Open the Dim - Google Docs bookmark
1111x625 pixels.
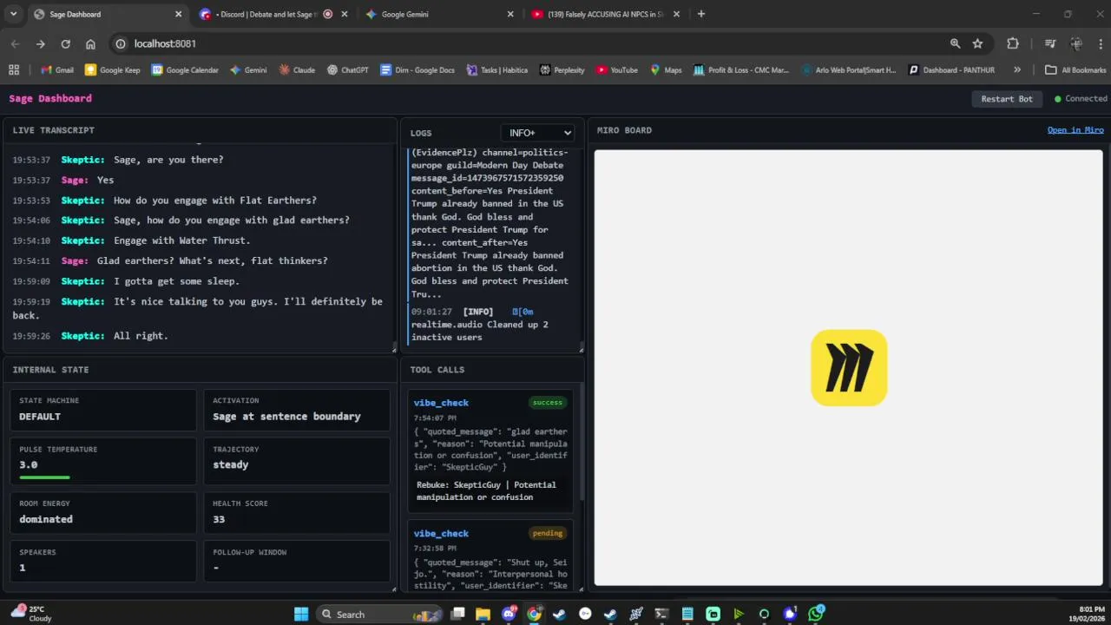coord(417,70)
